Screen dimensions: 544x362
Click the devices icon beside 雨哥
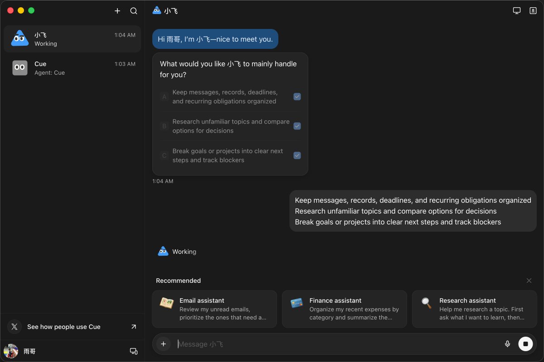[x=134, y=351]
